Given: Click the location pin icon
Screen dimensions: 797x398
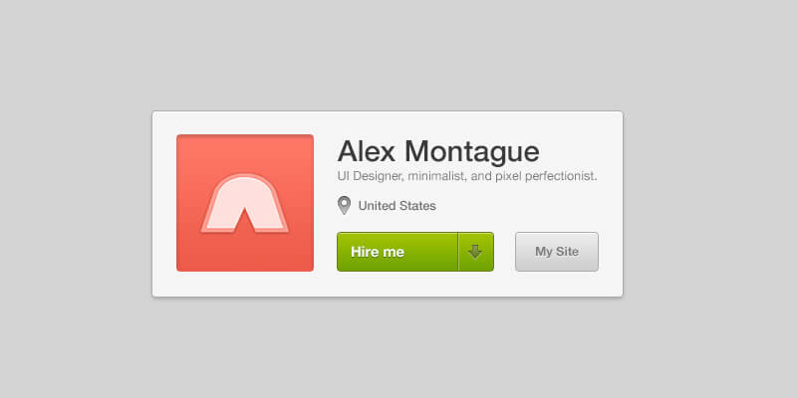Looking at the screenshot, I should [x=345, y=206].
